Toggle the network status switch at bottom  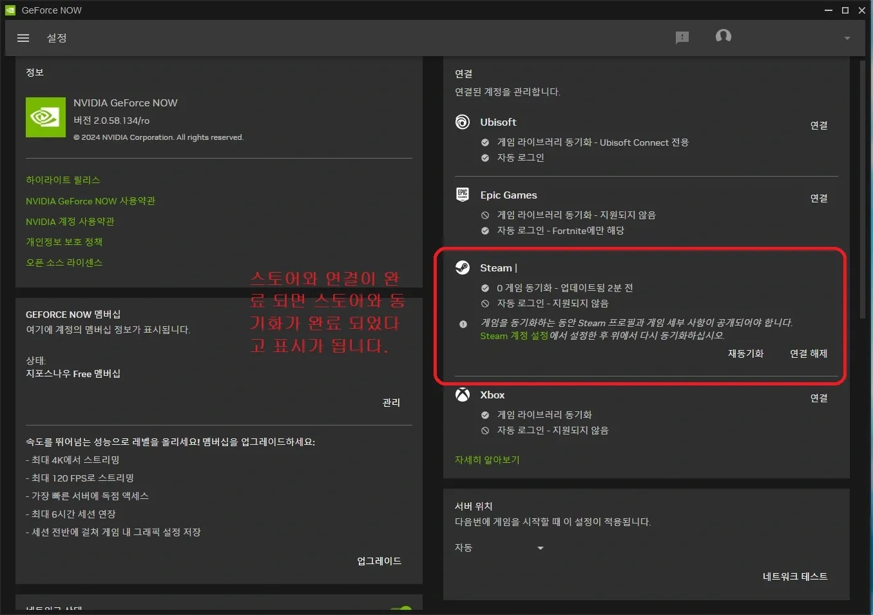pyautogui.click(x=401, y=609)
